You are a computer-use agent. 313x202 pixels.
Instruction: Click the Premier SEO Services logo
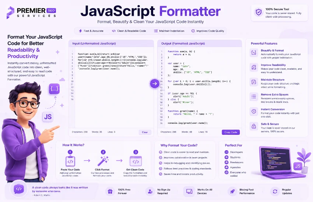(31, 12)
